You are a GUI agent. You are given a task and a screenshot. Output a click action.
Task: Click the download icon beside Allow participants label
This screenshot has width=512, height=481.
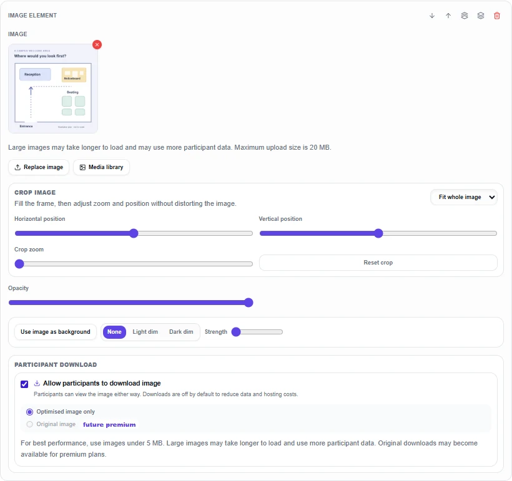tap(37, 383)
